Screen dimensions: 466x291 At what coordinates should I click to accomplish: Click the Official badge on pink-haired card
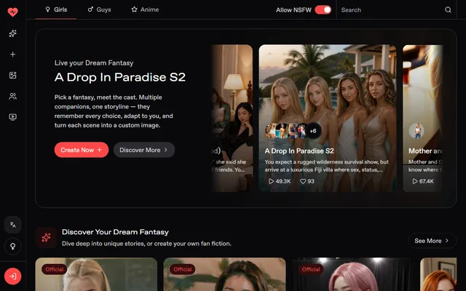tap(311, 269)
